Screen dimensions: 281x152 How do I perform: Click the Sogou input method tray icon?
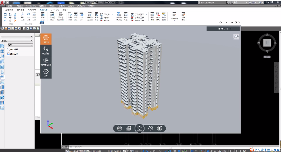click(252, 149)
